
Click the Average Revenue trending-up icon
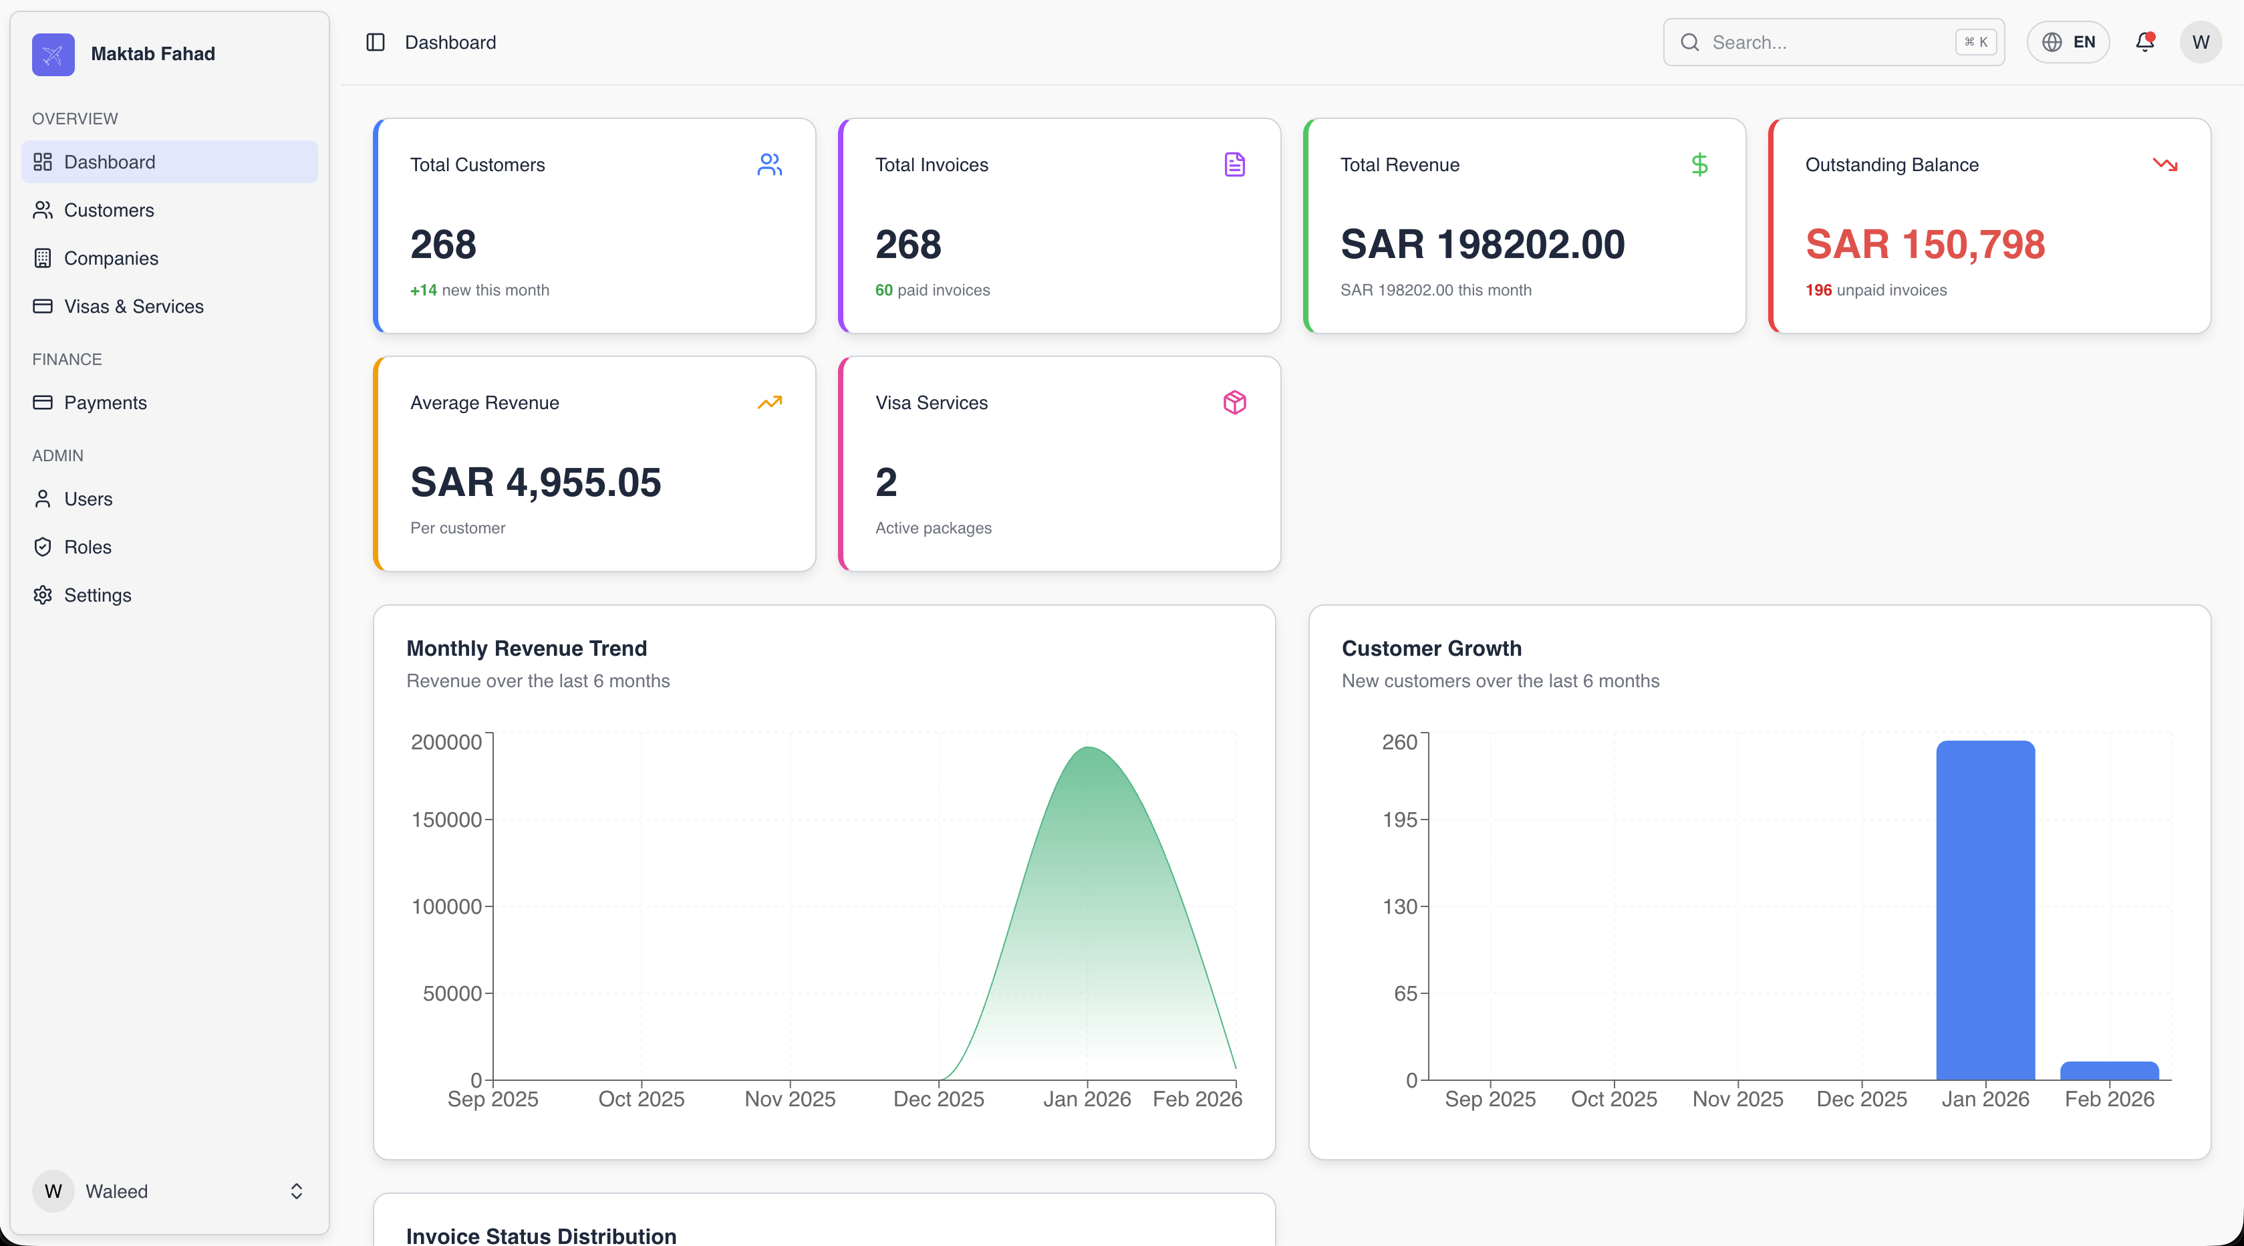[769, 402]
